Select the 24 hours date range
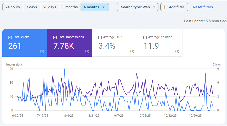This screenshot has height=126, width=227. click(13, 7)
